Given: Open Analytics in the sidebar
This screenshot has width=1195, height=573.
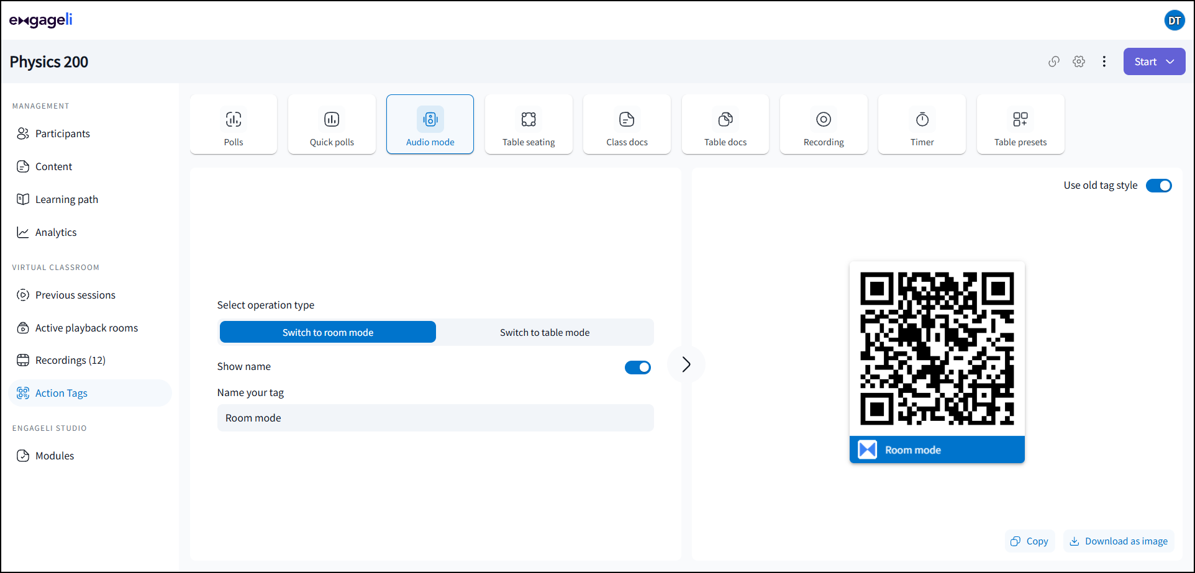Looking at the screenshot, I should pos(90,232).
